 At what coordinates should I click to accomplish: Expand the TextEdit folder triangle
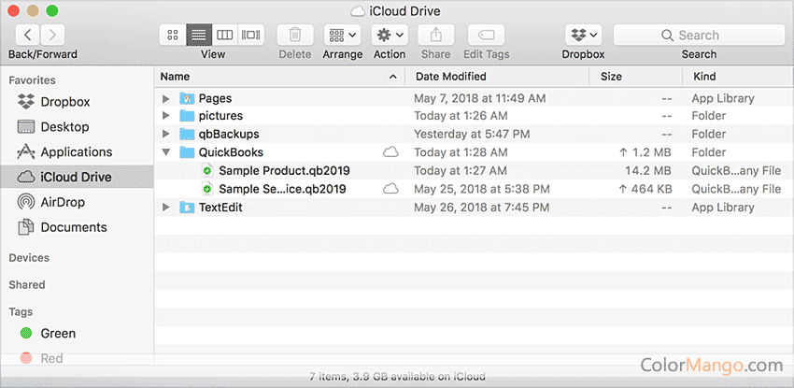tap(165, 208)
